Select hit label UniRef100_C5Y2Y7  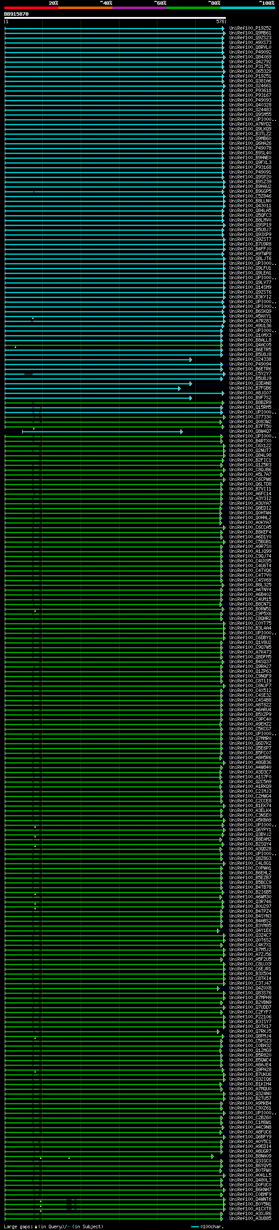click(250, 374)
